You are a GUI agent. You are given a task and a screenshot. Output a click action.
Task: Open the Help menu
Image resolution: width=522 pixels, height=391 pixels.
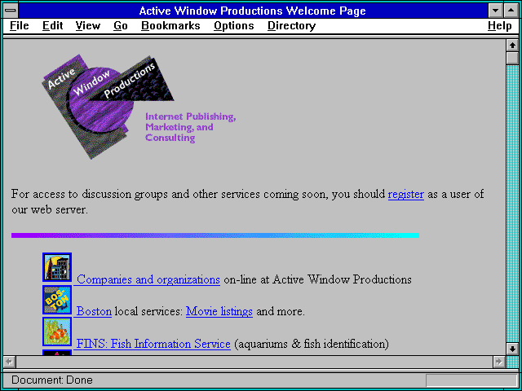[x=500, y=25]
